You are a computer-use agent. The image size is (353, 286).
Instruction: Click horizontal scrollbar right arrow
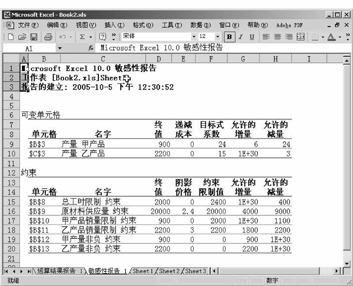coord(337,271)
